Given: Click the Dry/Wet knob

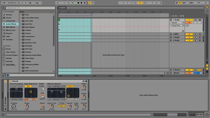Looking at the screenshot, I should (x=84, y=106).
